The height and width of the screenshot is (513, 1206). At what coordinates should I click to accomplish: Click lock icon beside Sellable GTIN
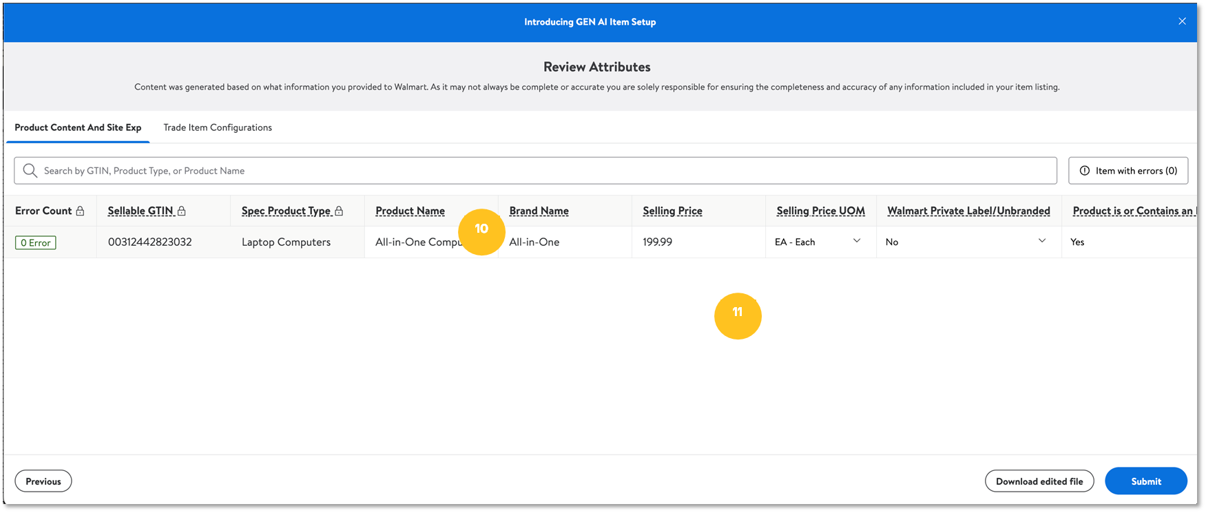(x=182, y=211)
